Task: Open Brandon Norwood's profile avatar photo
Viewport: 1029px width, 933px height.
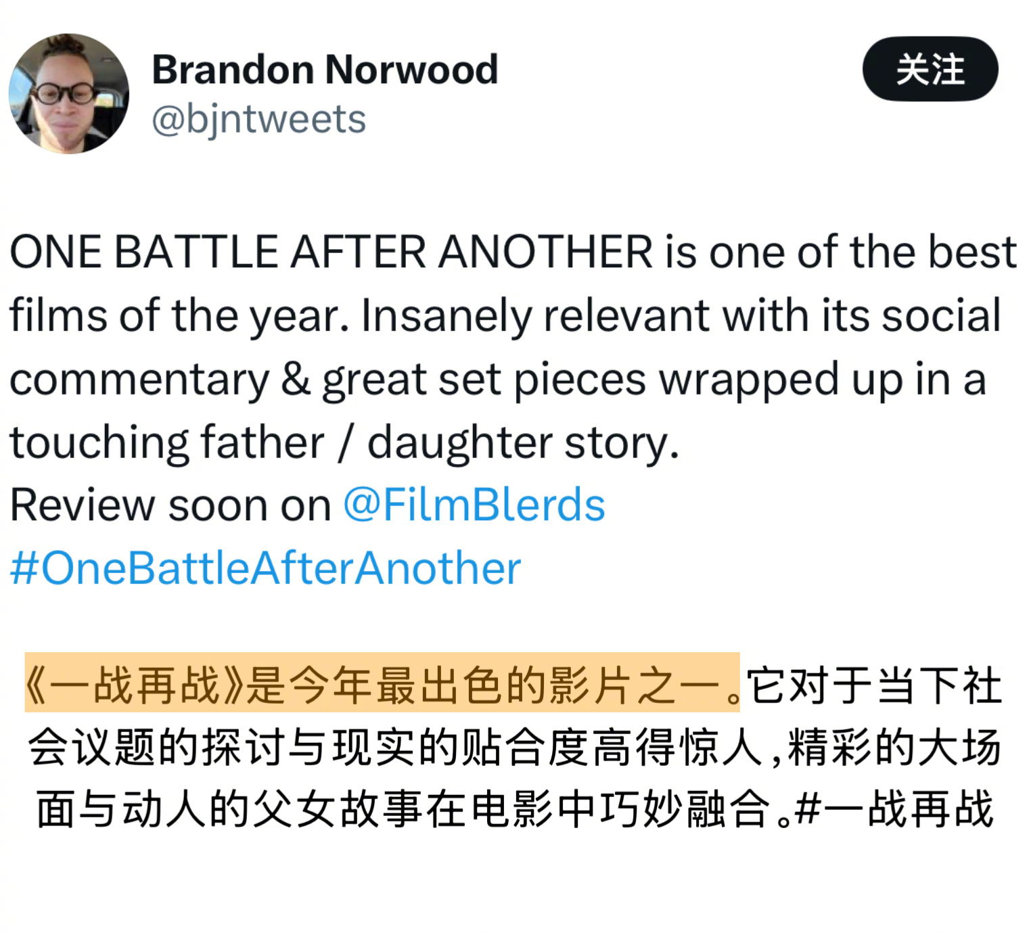Action: pos(68,93)
